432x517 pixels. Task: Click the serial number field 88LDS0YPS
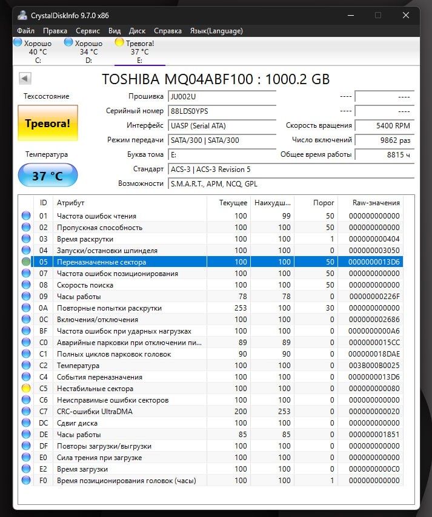(x=222, y=111)
